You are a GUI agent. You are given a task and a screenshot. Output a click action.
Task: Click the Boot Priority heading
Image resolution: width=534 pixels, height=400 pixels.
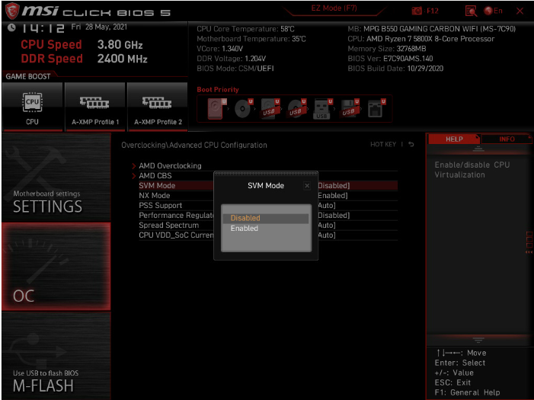[218, 90]
